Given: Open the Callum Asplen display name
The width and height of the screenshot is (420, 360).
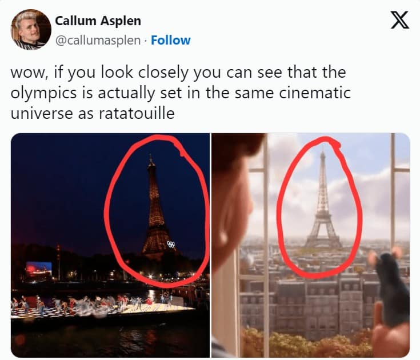Looking at the screenshot, I should [x=98, y=21].
